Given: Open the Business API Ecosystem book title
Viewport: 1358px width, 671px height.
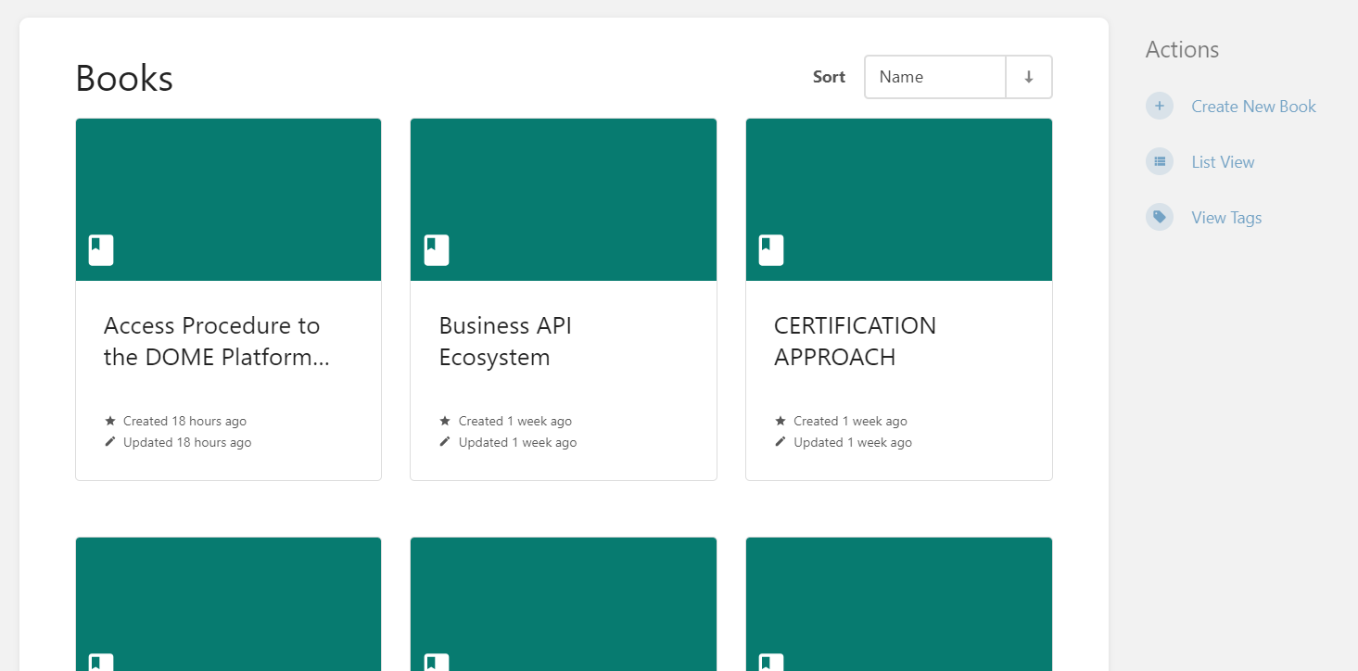Looking at the screenshot, I should point(505,341).
